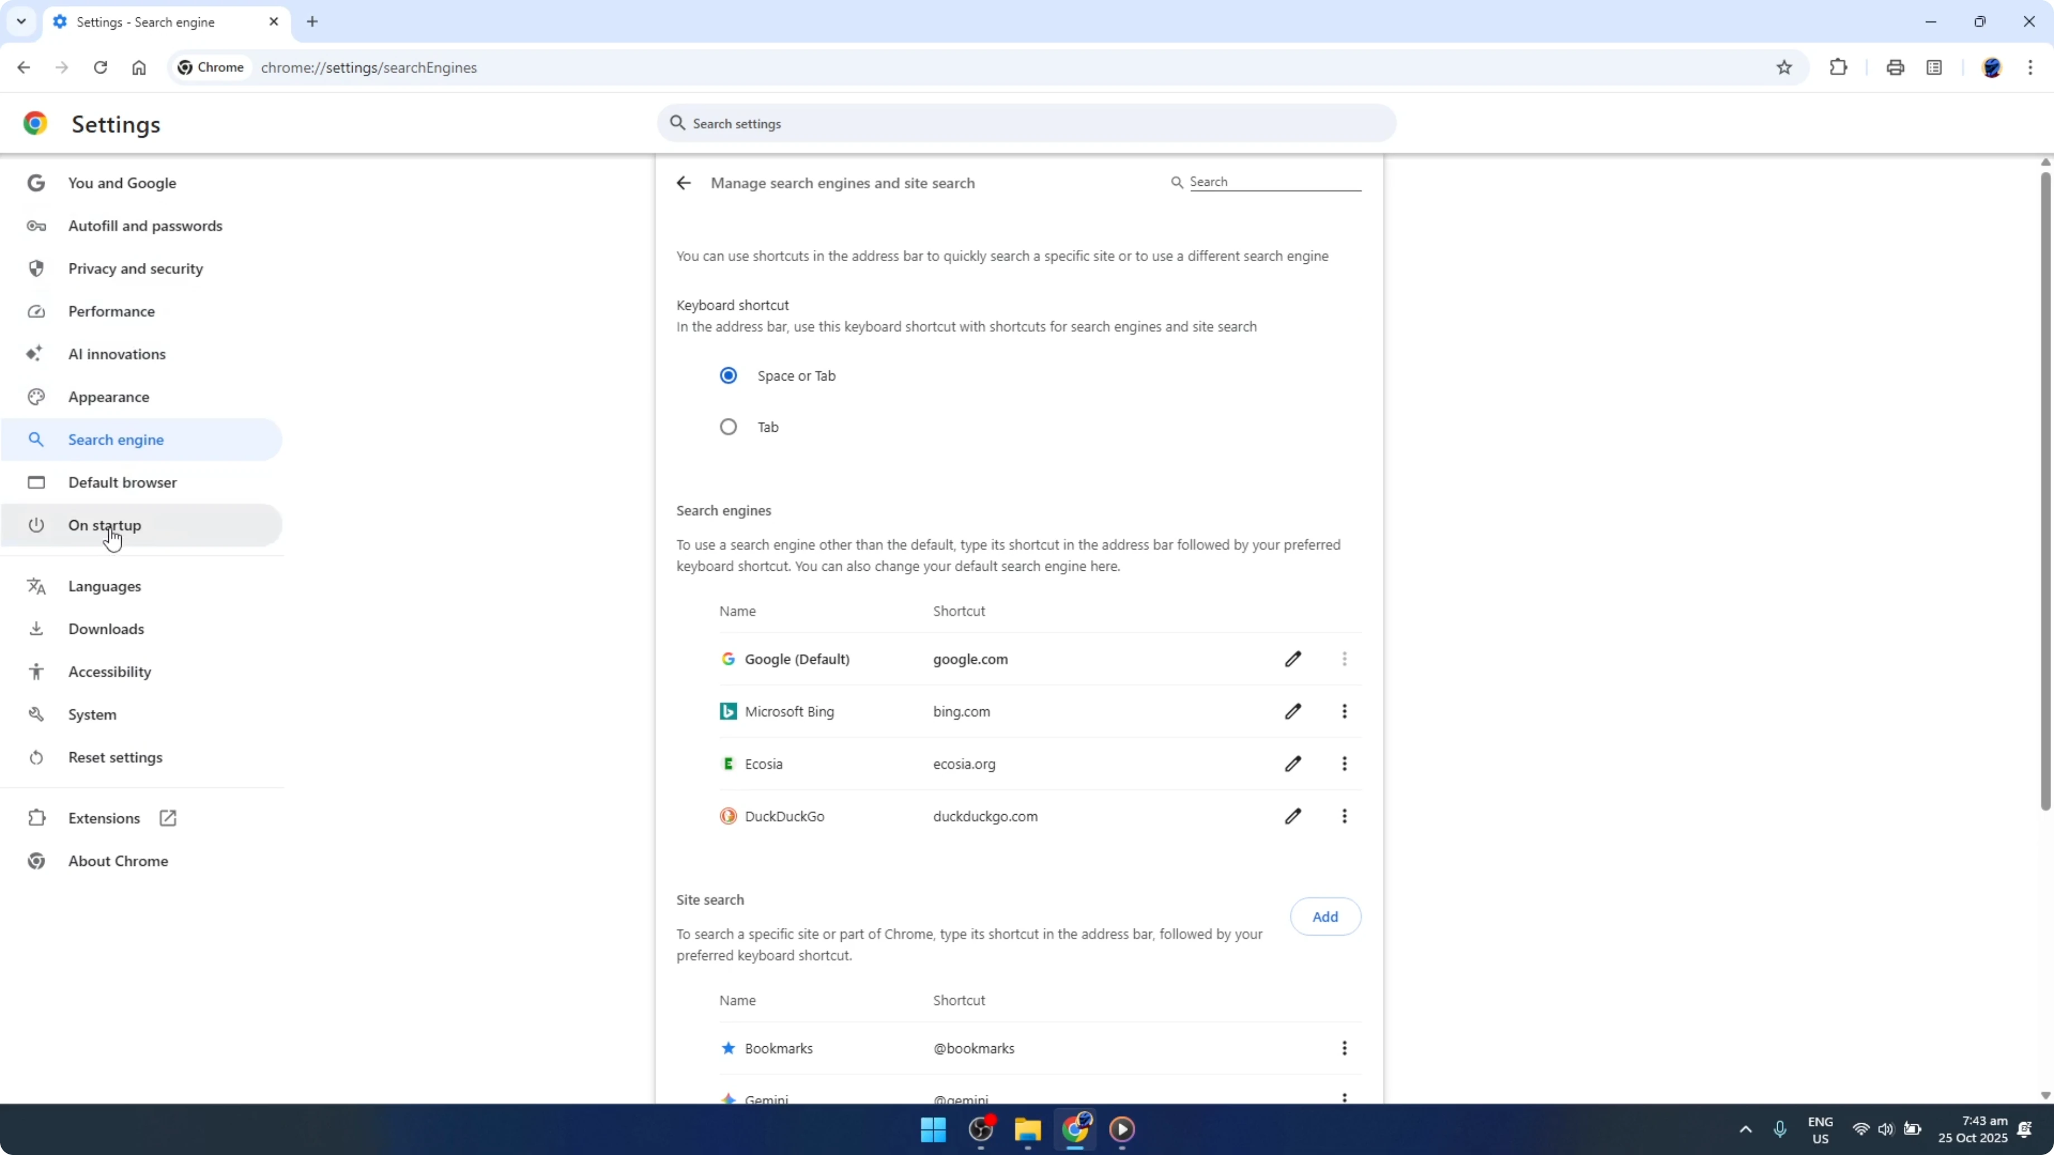Expand the tab search dropdown

click(x=22, y=22)
